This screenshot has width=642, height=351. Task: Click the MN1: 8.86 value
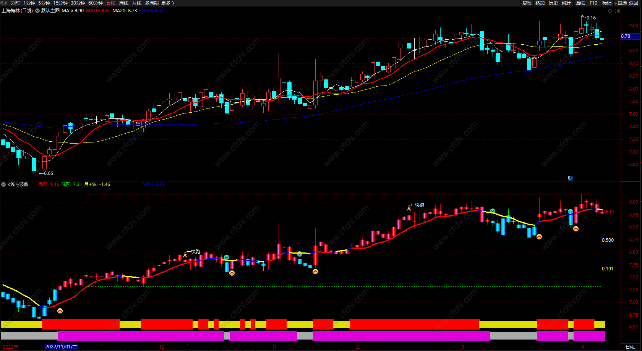[x=154, y=184]
